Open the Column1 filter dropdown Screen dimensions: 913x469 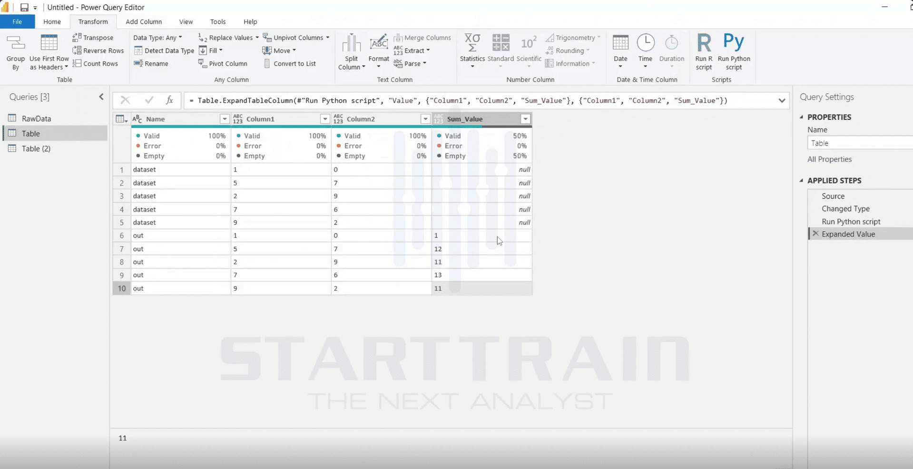point(325,119)
